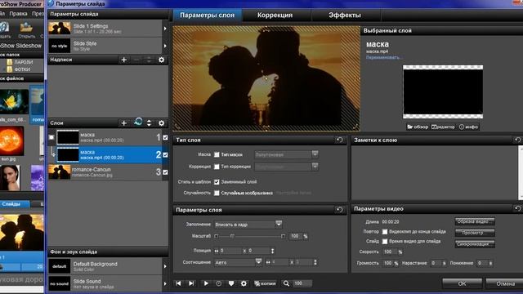
Task: Click Позиция stepper arrows
Action: [272, 251]
